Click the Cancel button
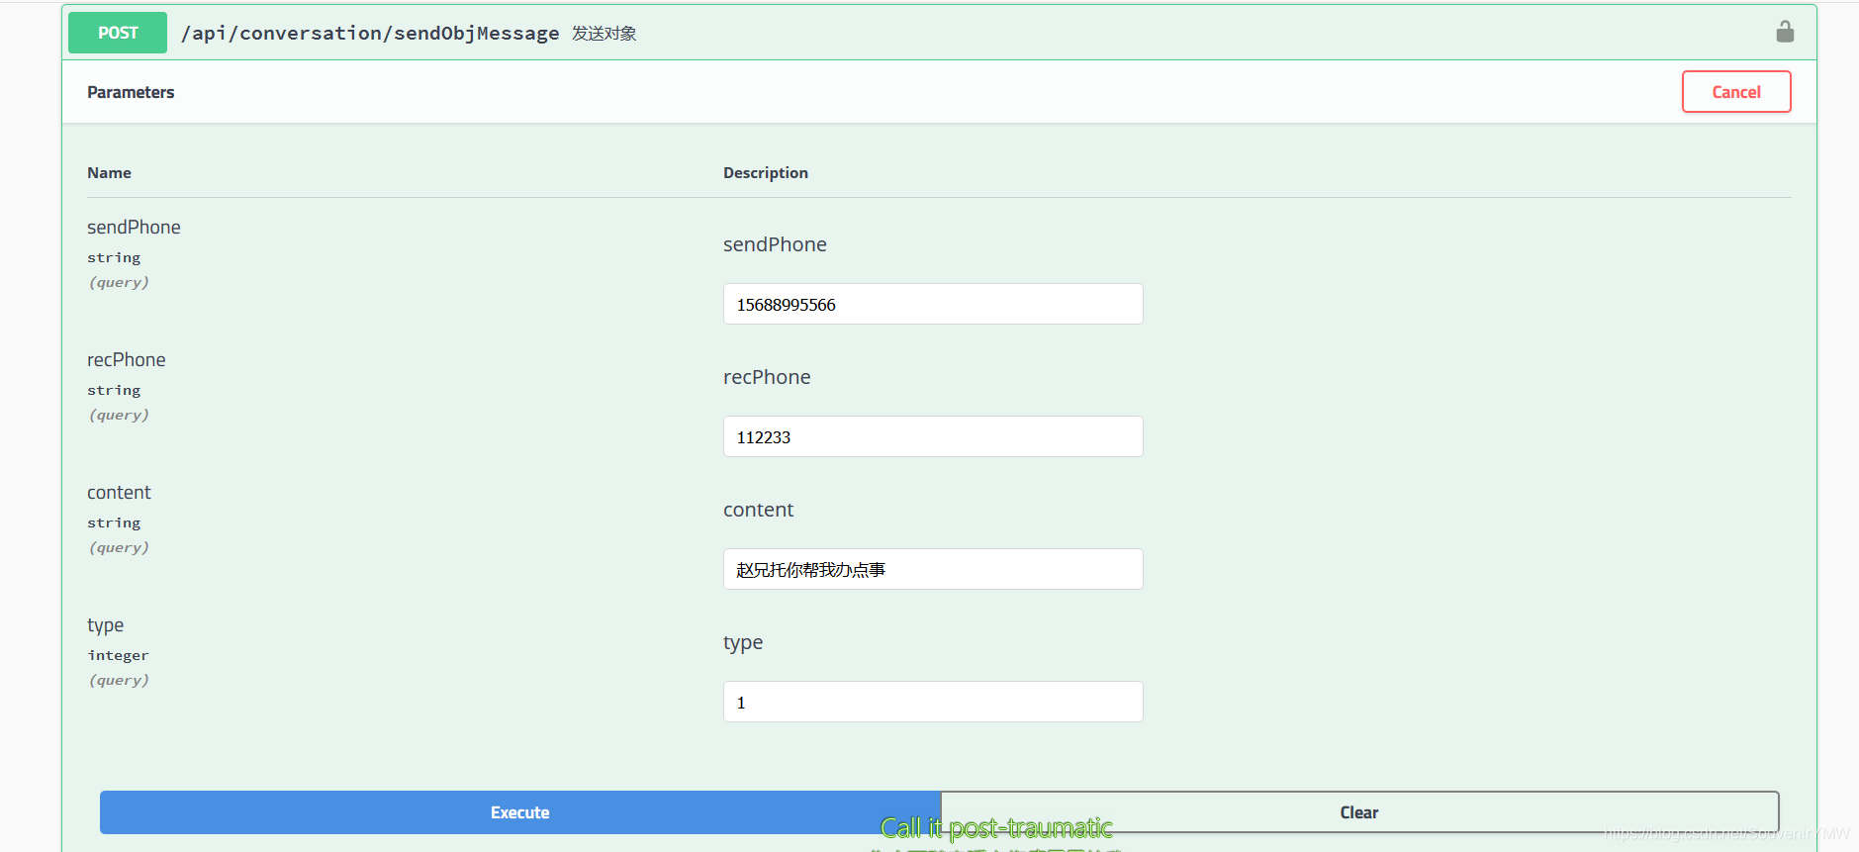This screenshot has width=1859, height=852. pyautogui.click(x=1736, y=92)
